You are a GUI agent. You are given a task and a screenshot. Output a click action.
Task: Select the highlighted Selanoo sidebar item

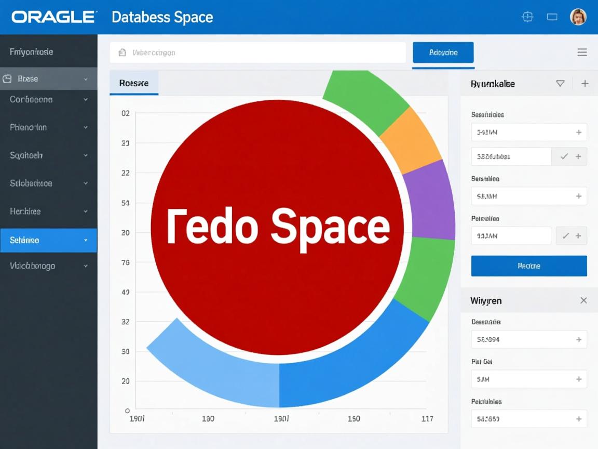[48, 241]
